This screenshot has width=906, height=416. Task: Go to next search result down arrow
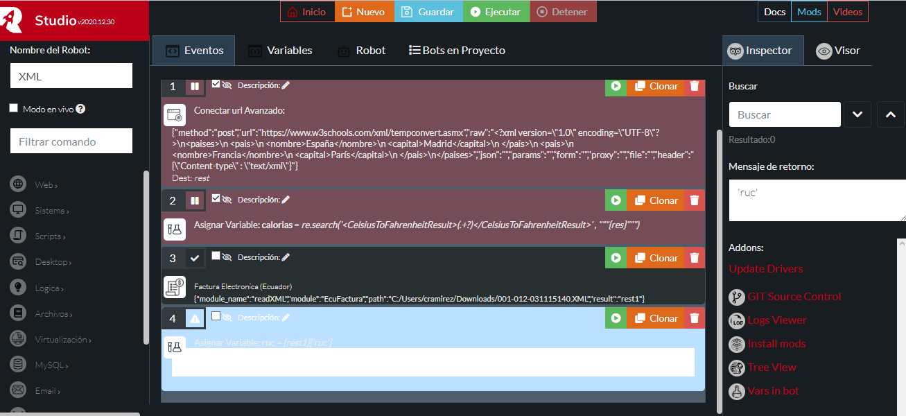pos(857,114)
